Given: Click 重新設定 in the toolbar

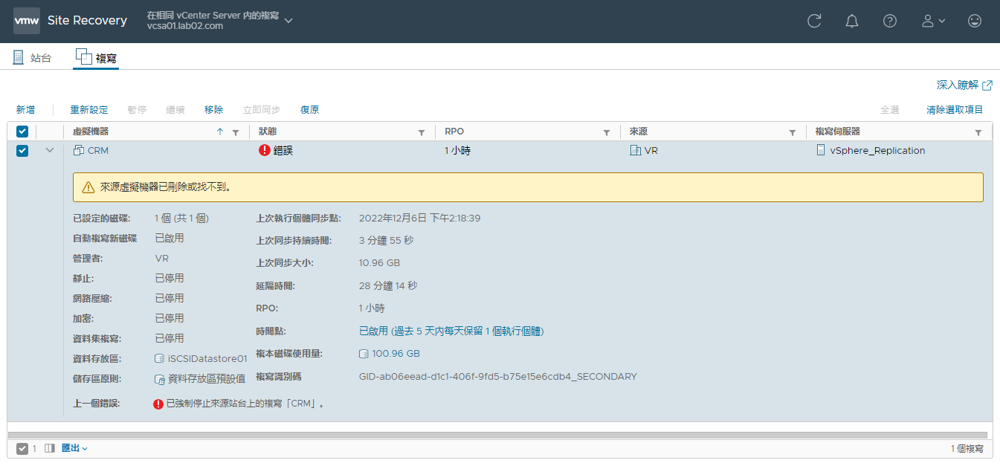Looking at the screenshot, I should (89, 109).
